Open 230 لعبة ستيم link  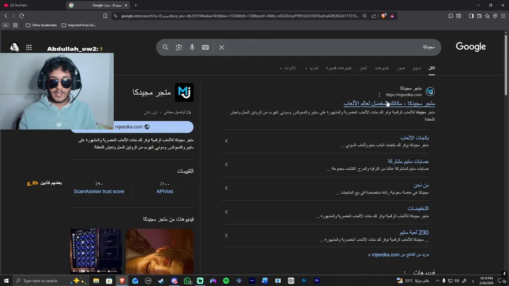414,232
